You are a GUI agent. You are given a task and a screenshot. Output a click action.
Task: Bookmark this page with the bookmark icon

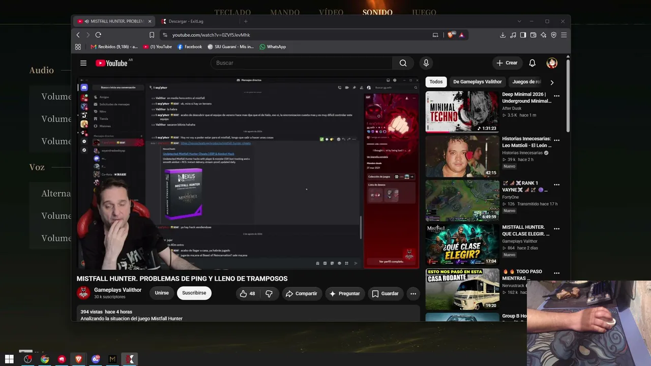pos(152,35)
